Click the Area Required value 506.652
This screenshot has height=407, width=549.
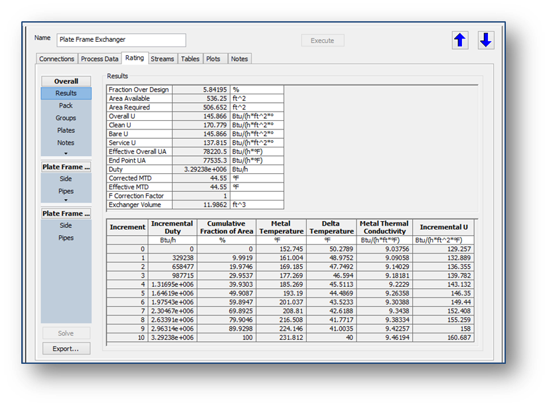point(201,107)
